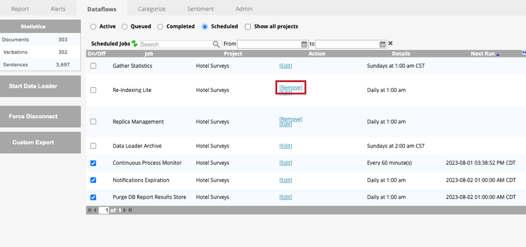Click the magnifier search icon
The height and width of the screenshot is (247, 526).
pyautogui.click(x=216, y=44)
